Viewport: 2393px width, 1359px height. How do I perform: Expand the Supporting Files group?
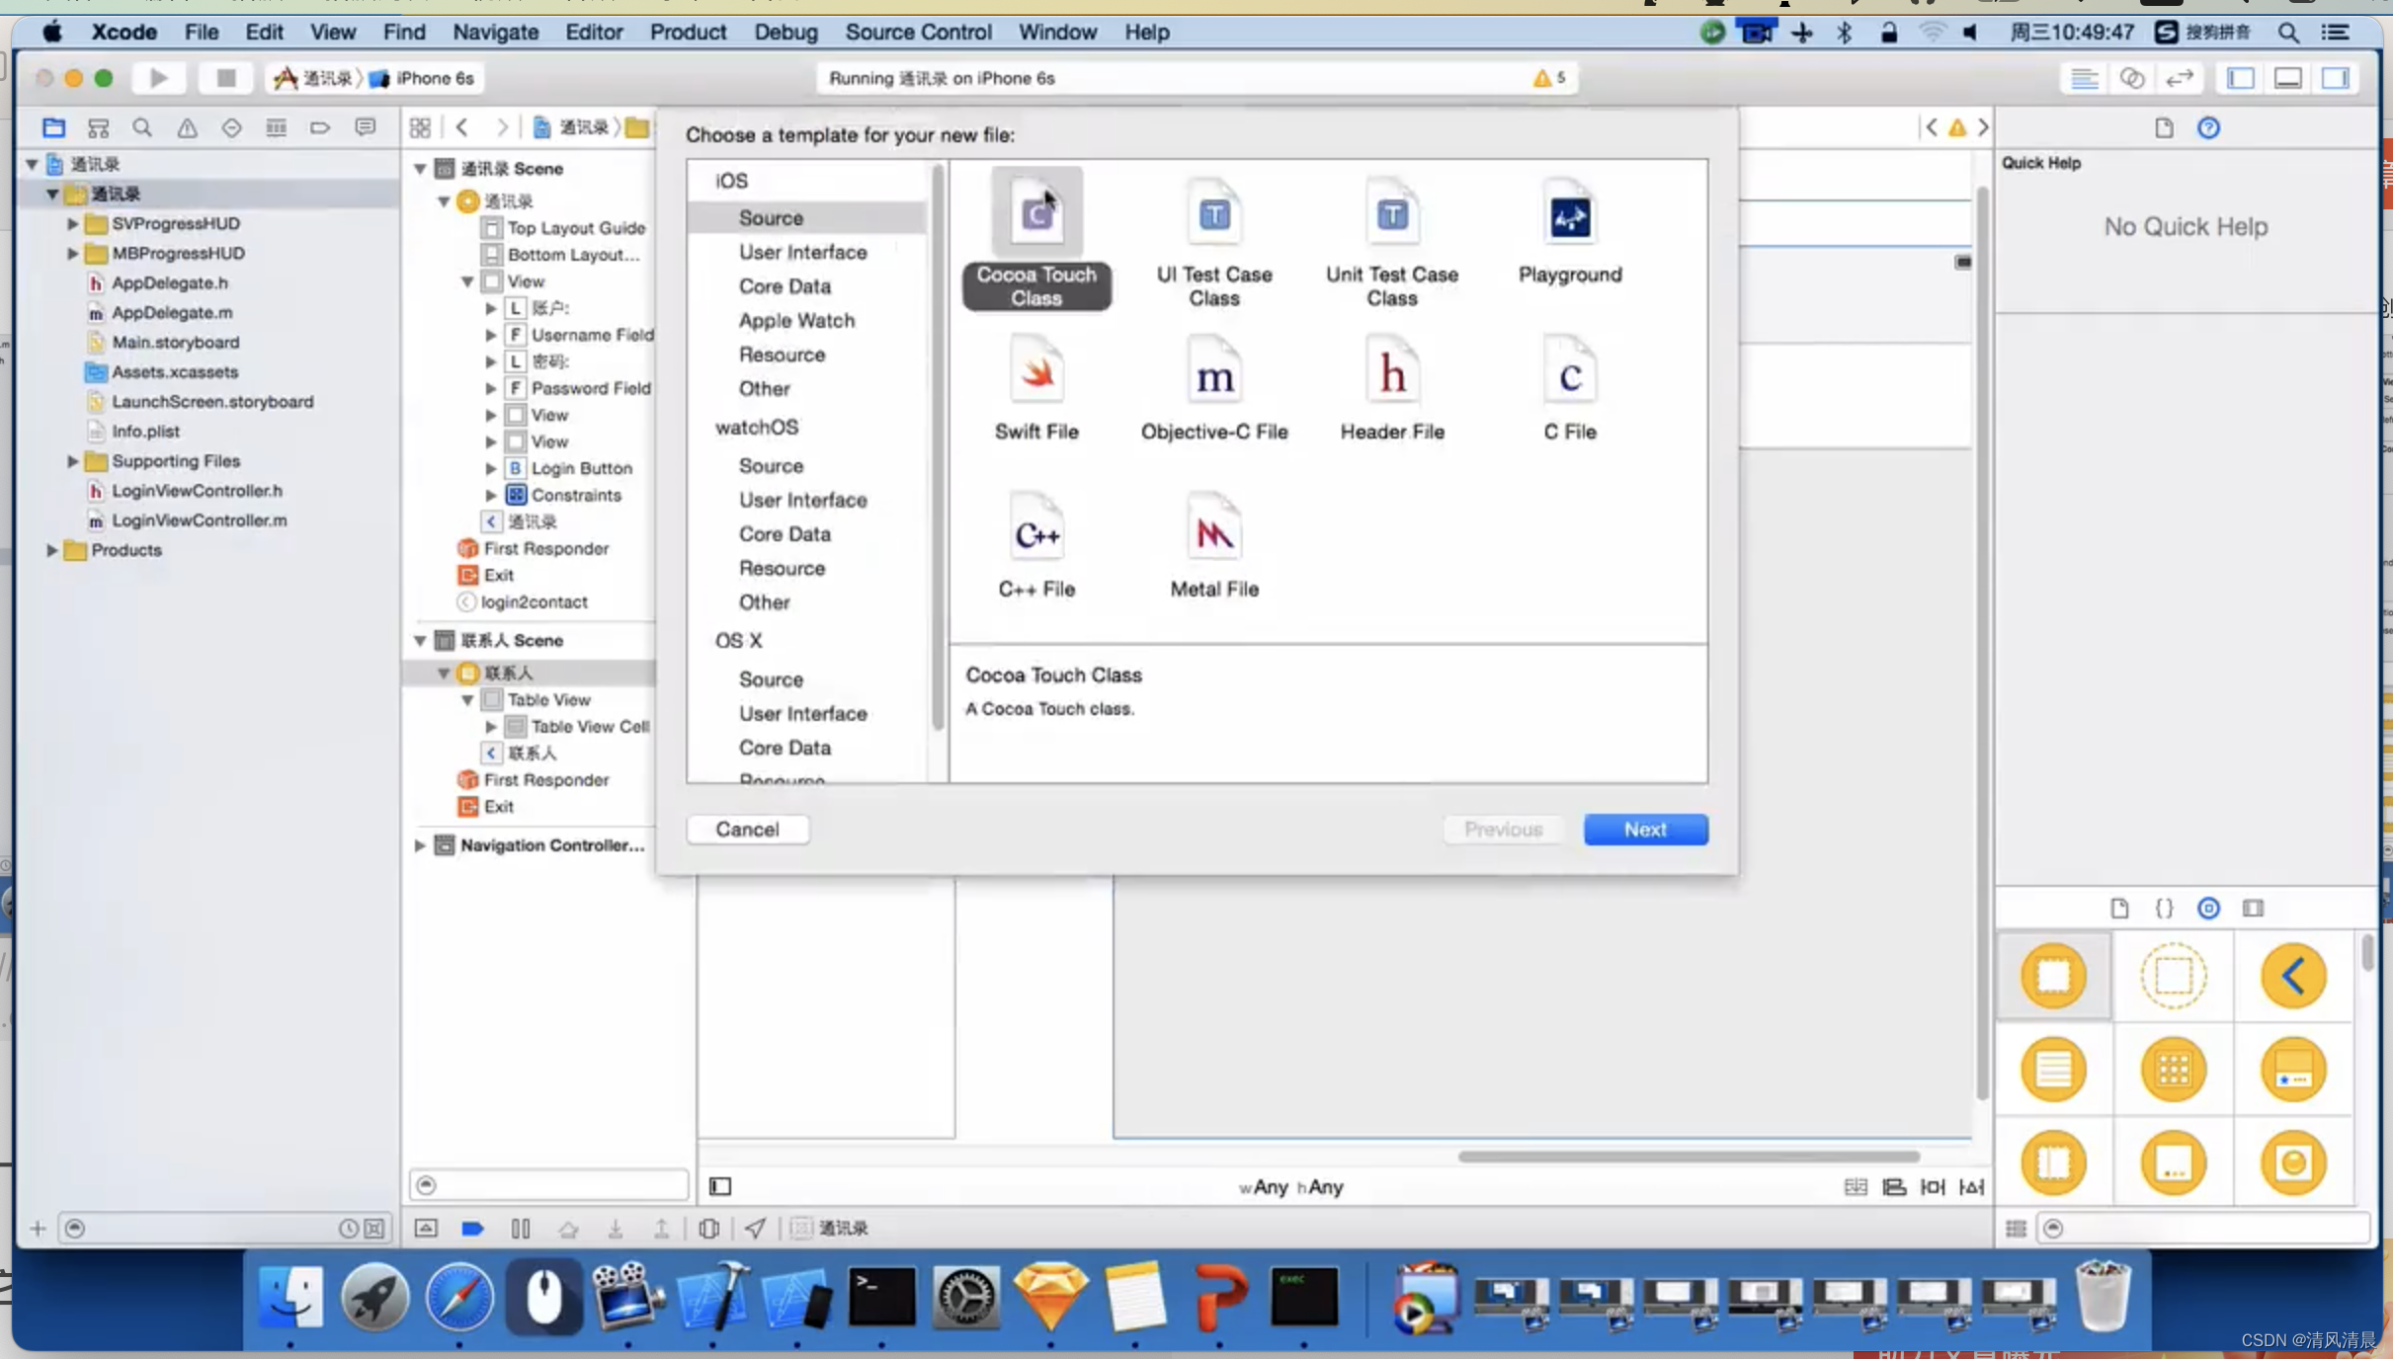pyautogui.click(x=72, y=461)
